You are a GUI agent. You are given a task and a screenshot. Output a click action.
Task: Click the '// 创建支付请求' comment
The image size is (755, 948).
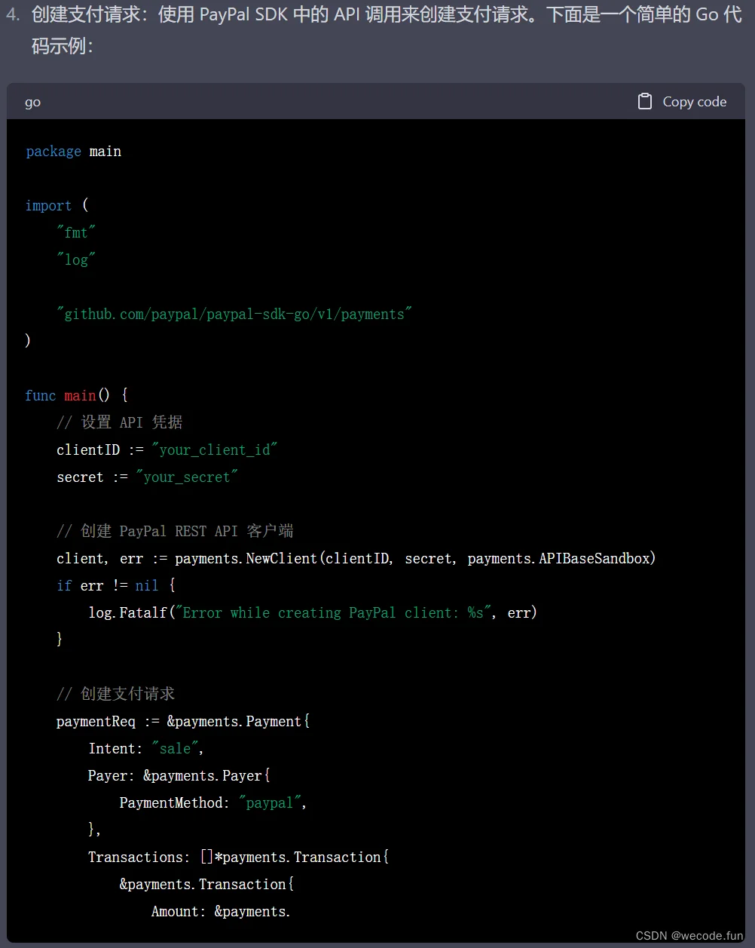[x=116, y=694]
